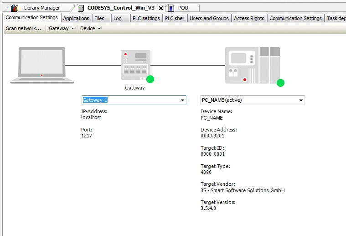Select the first Communication Settings tab
Image resolution: width=346 pixels, height=236 pixels.
tap(31, 17)
